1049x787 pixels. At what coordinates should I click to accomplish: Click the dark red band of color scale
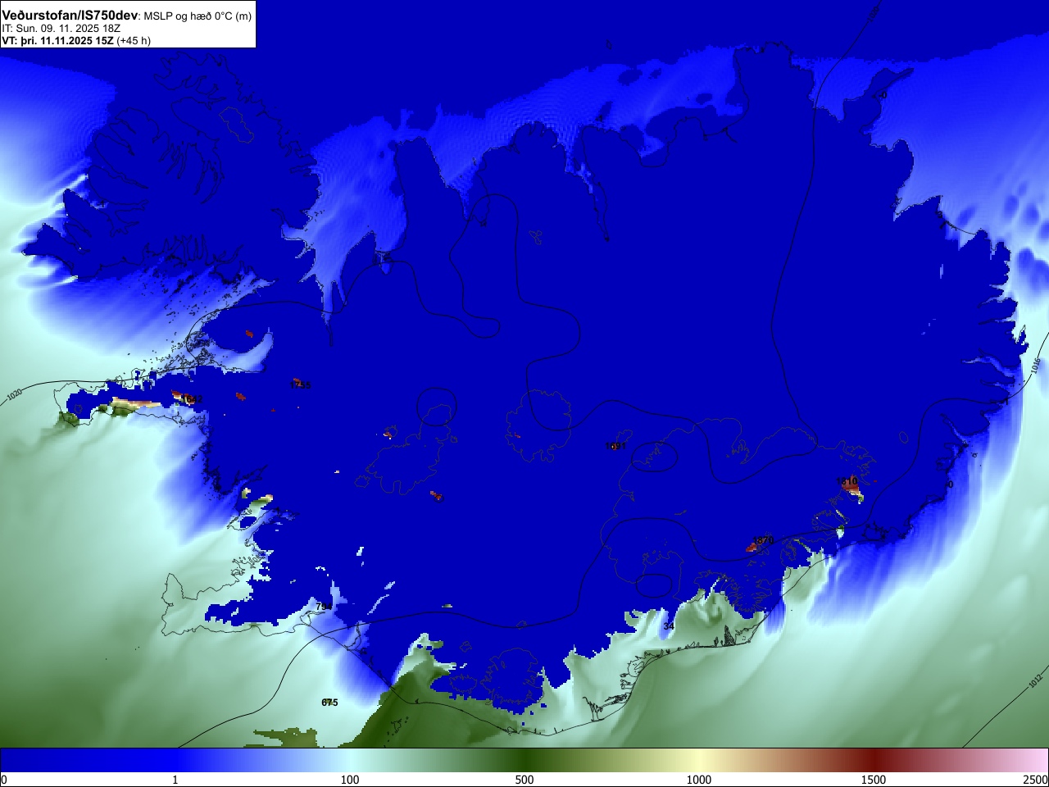874,760
